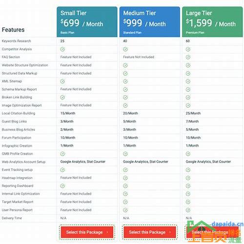Click Large Tier FAQ Section checkmark icon
The image size is (244, 244).
pos(188,57)
